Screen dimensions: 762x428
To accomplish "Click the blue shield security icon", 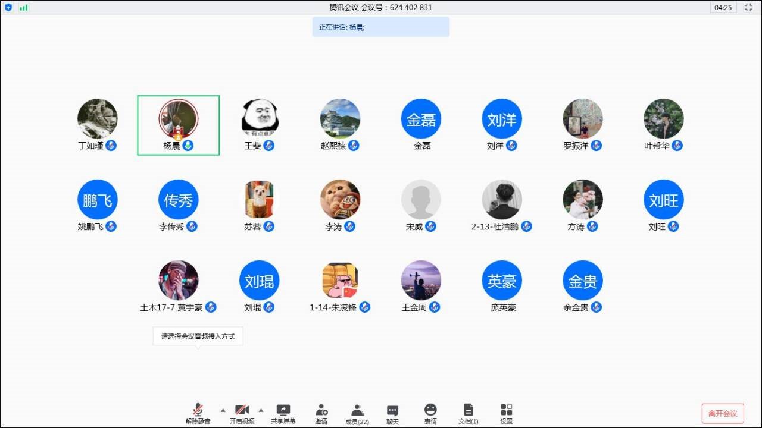I will (8, 8).
